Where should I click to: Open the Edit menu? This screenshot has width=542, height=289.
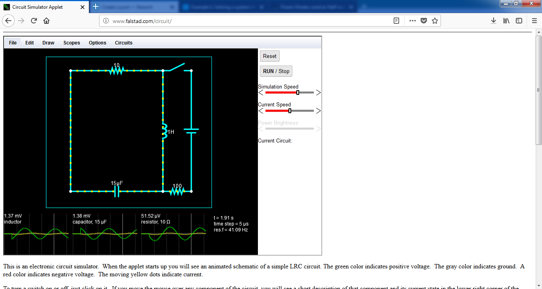(29, 43)
